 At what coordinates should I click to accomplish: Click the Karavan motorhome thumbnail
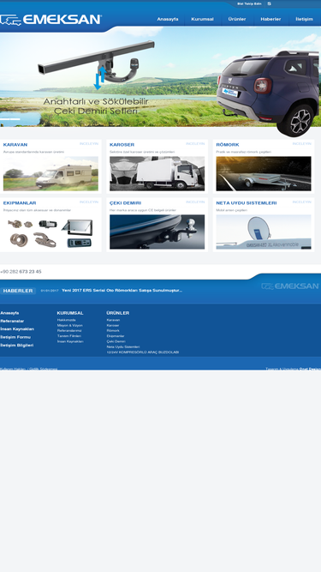click(x=51, y=173)
